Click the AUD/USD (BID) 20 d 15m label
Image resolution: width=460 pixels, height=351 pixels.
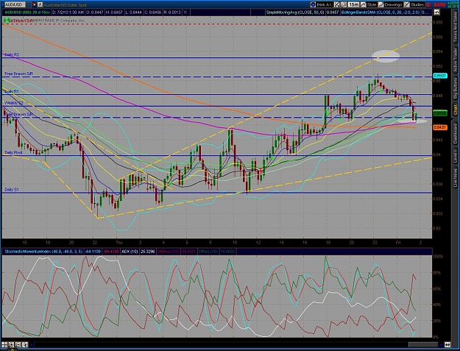(x=26, y=13)
